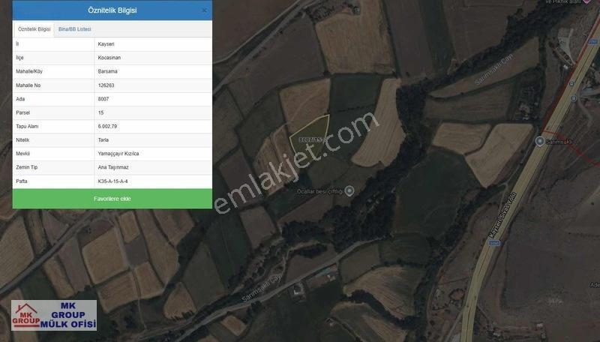Select the Öznitelik Bilgisi tab
The image size is (600, 342).
point(34,29)
